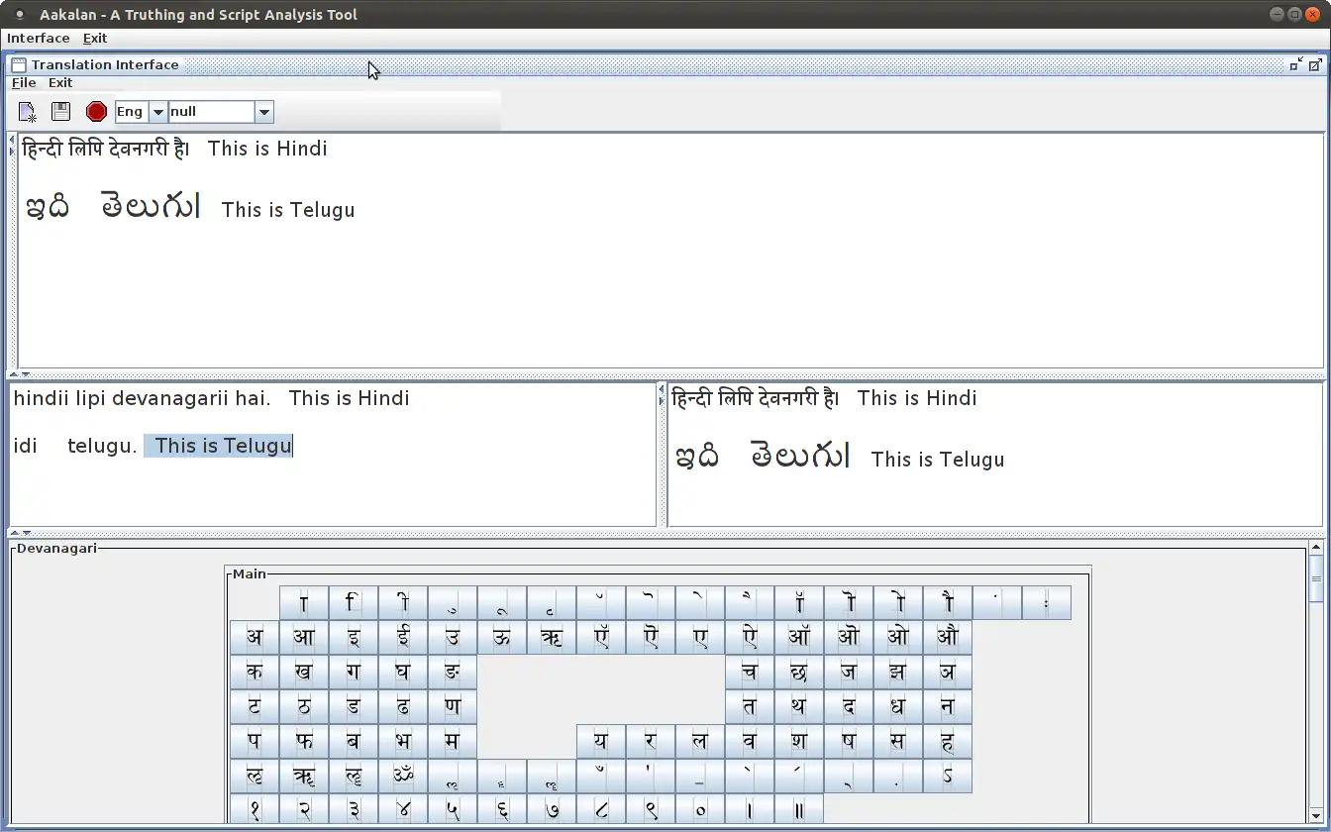This screenshot has width=1331, height=832.
Task: Click the double danda ॥ key
Action: [799, 810]
